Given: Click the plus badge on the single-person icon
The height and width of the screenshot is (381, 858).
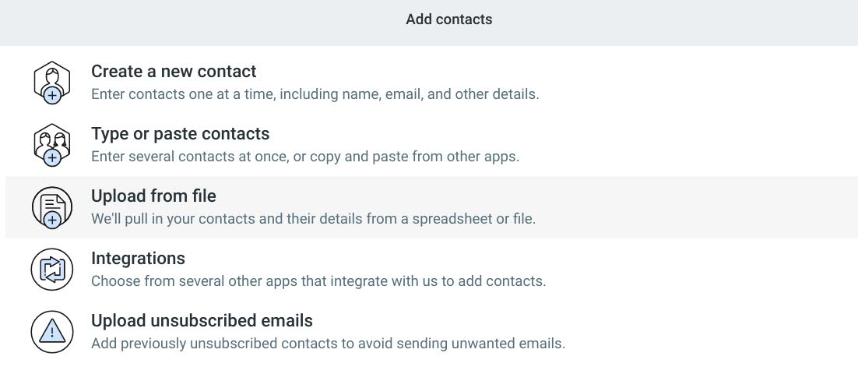Looking at the screenshot, I should (53, 95).
